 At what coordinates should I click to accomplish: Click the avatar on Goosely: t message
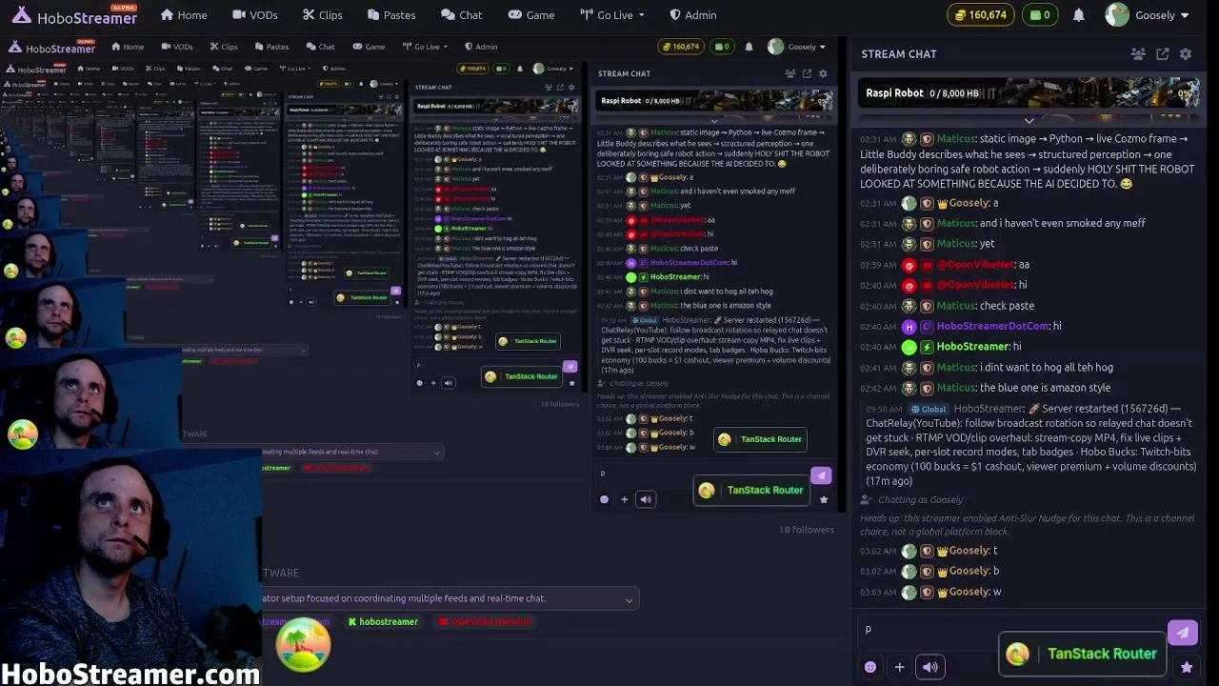point(909,551)
